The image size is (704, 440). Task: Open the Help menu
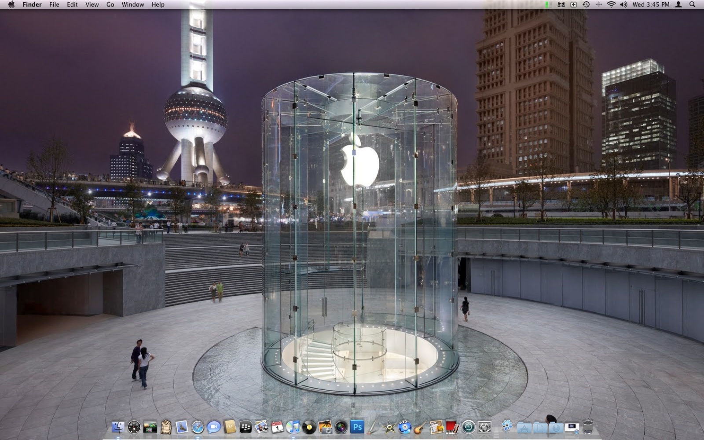(x=158, y=4)
